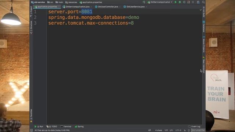Click server.tomcat.max-connections property key
Viewport: 235px width, 132px height.
88,23
